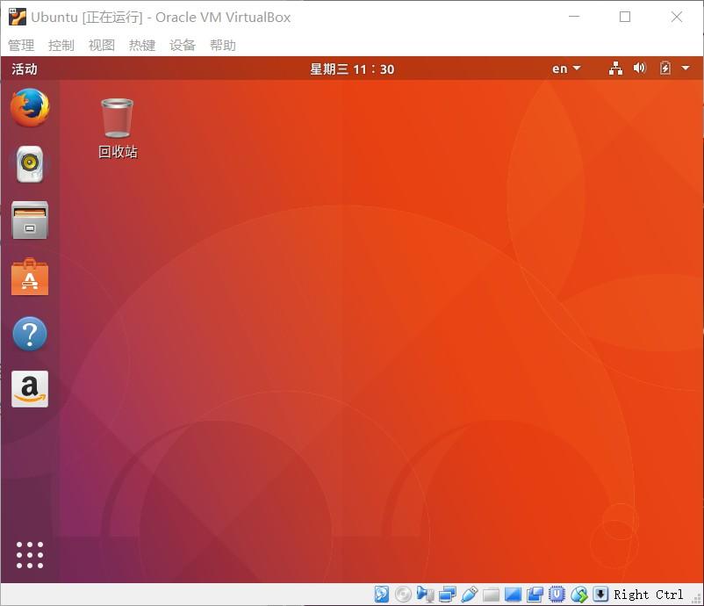Screen dimensions: 704x606
Task: Open the Files manager dock icon
Action: pos(30,220)
